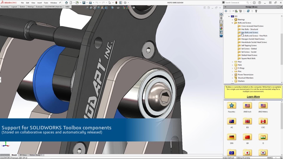Open the File Properties icon
This screenshot has width=283, height=159.
(121, 3)
